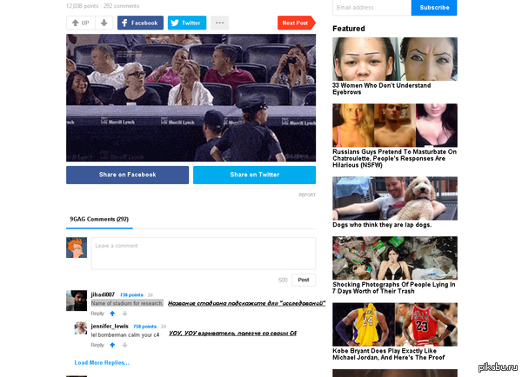
Task: Open the 'Dogs who think they are lap dogs' title
Action: (382, 225)
